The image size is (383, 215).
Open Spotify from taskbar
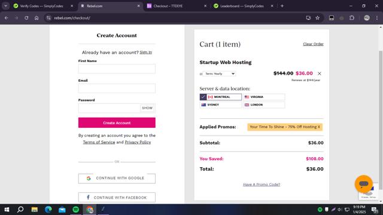coord(76,210)
